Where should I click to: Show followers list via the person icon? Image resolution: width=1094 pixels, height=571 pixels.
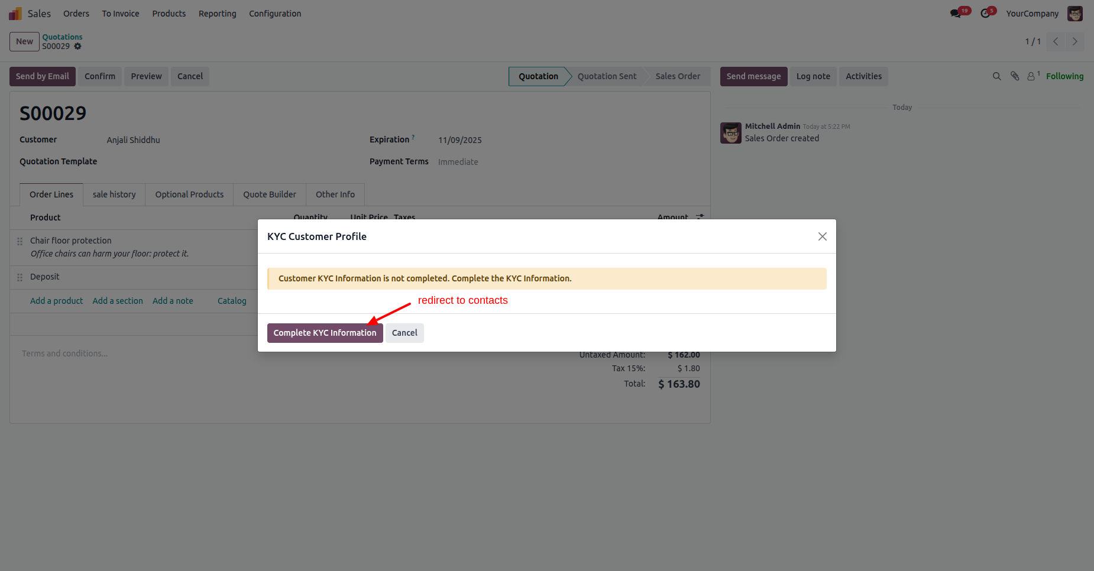pyautogui.click(x=1031, y=76)
